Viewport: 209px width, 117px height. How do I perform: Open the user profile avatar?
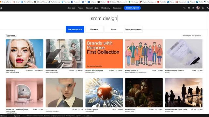(x=198, y=8)
